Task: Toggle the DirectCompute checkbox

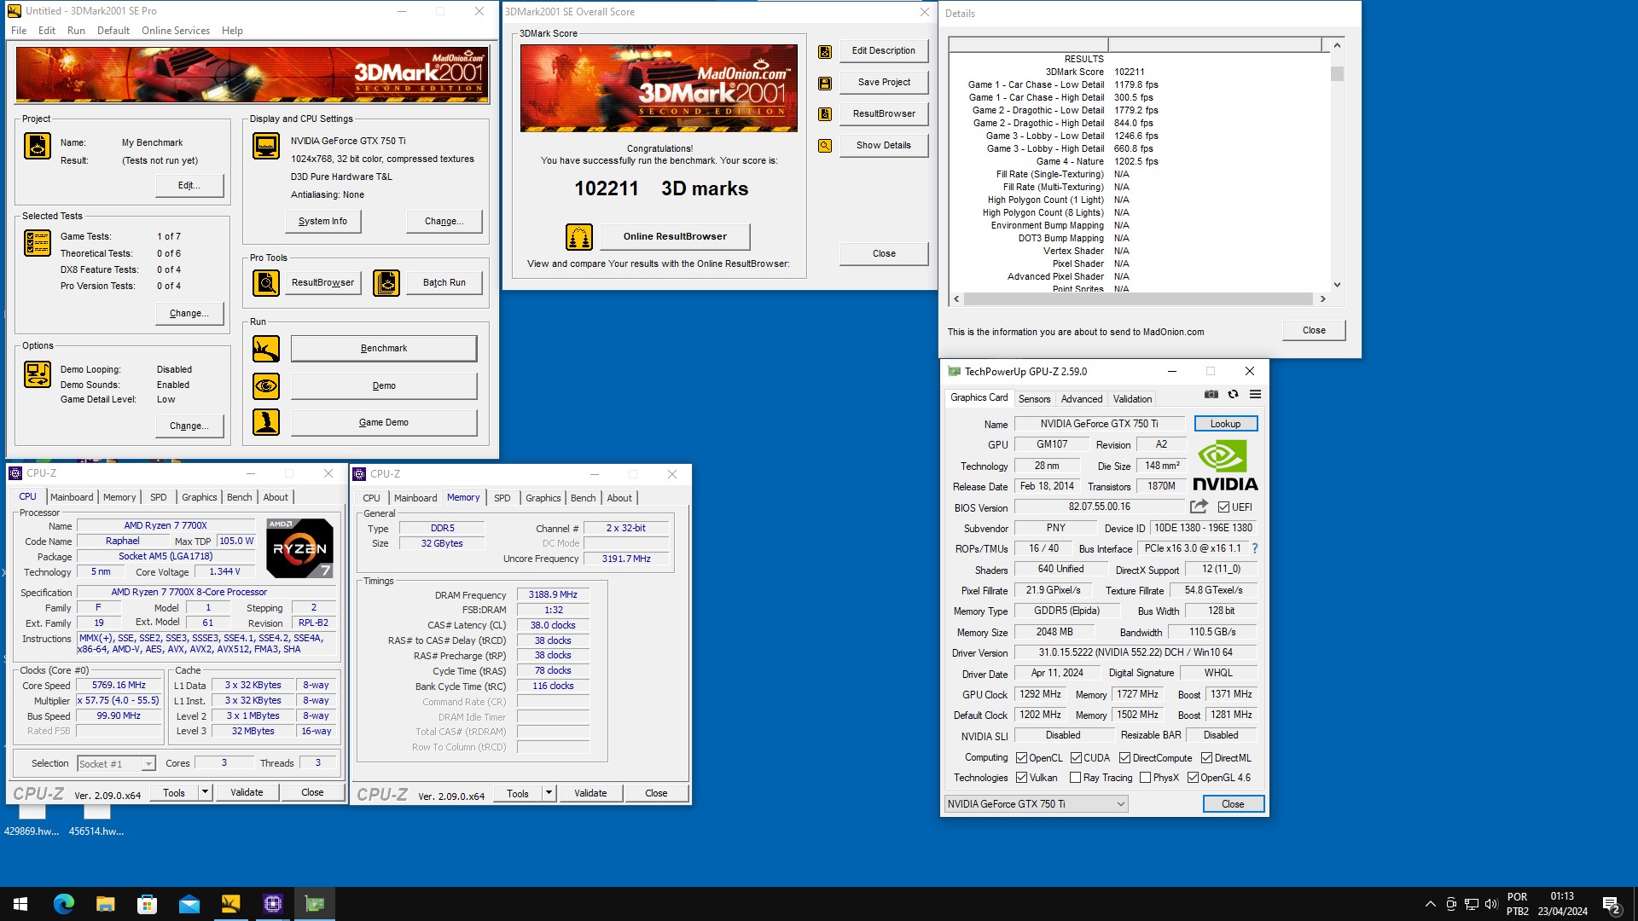Action: pyautogui.click(x=1124, y=758)
